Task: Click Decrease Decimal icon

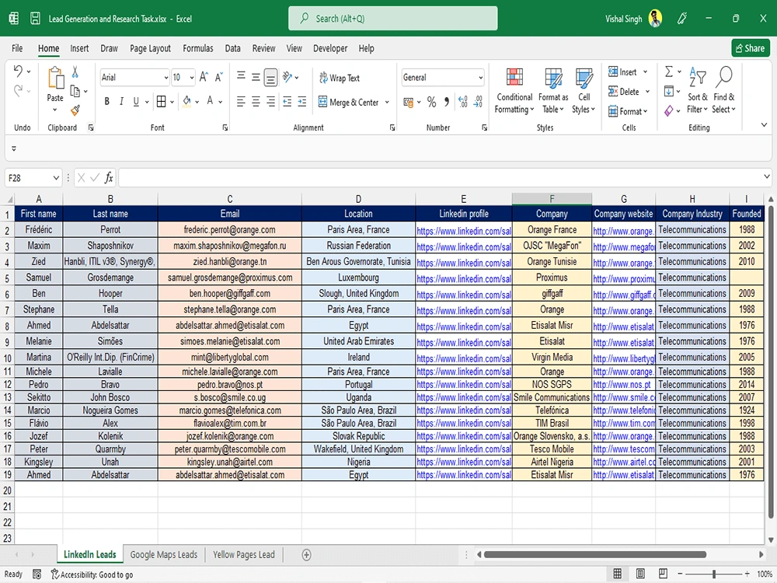Action: click(478, 102)
